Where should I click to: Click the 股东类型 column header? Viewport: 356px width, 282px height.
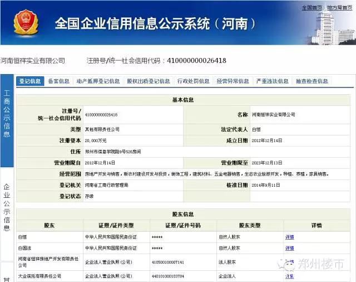[250, 226]
